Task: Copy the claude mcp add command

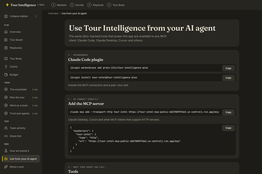Action: coord(228,112)
